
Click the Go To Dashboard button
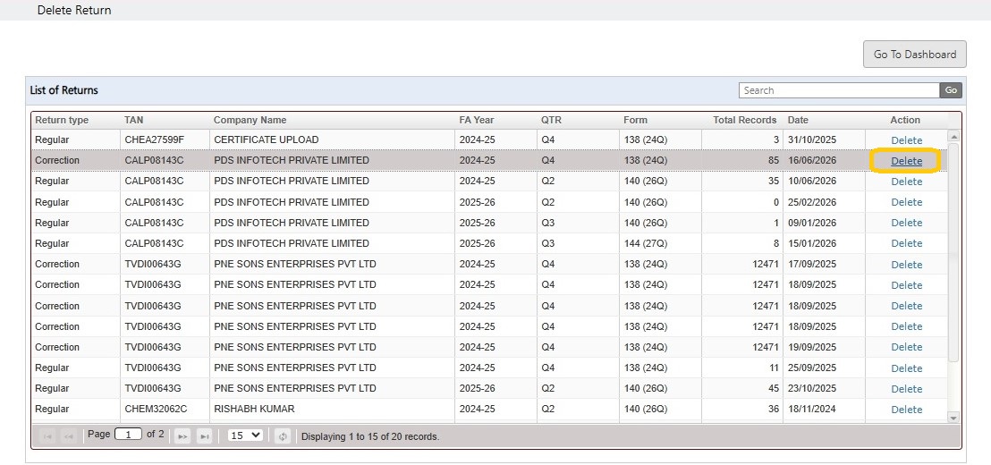[914, 55]
